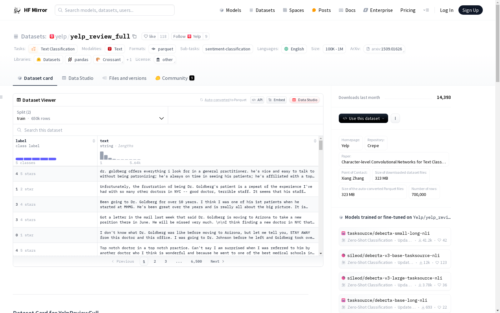The width and height of the screenshot is (500, 313).
Task: Go to the Pricing page
Action: click(x=408, y=10)
